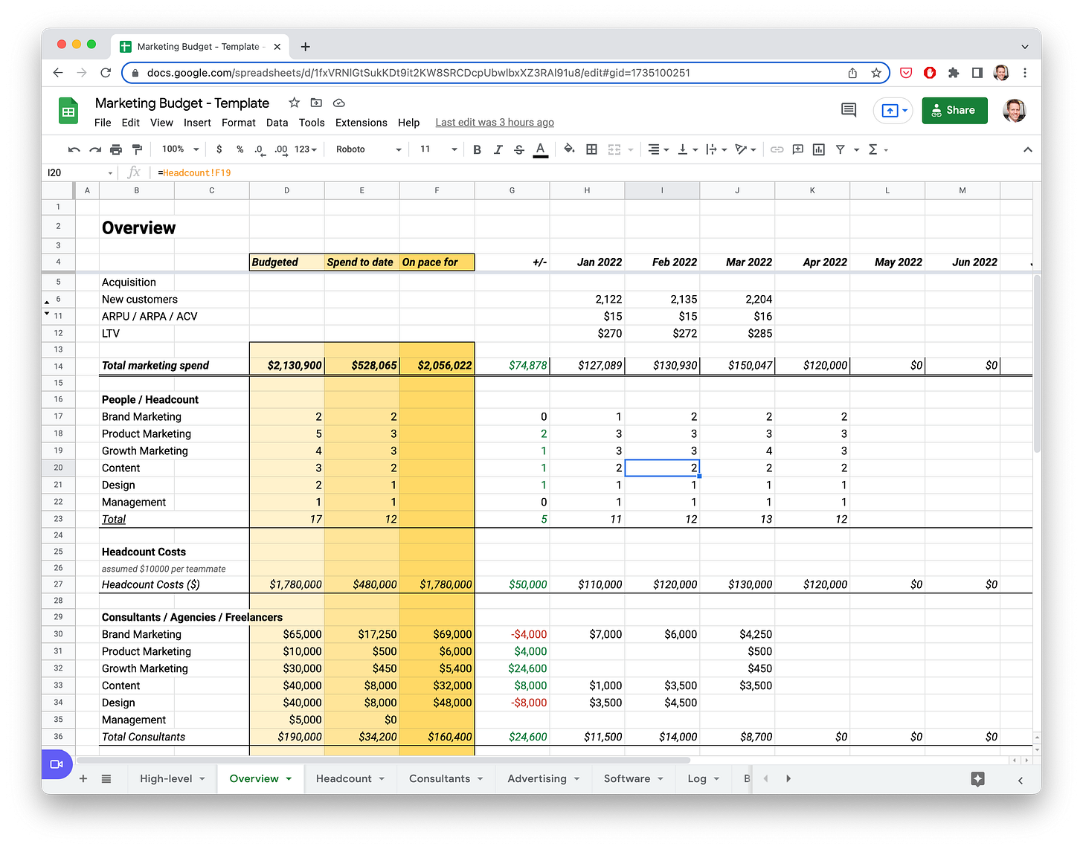Open the fill color picker
This screenshot has height=849, width=1083.
569,149
